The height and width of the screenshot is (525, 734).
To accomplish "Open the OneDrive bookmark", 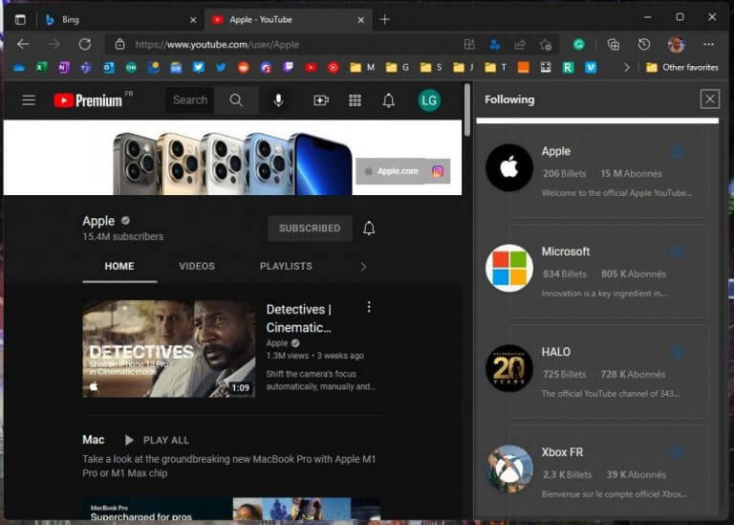I will tap(19, 68).
